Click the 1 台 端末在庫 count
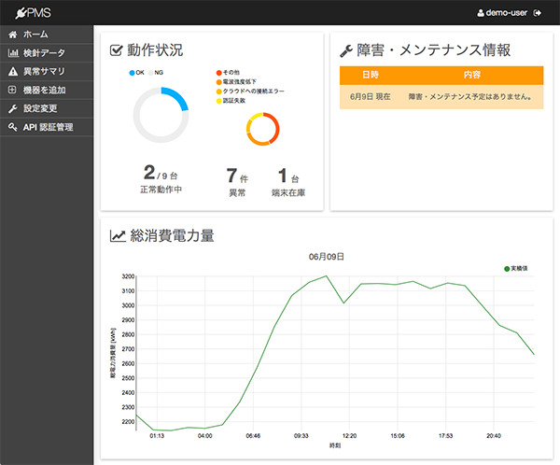560x465 pixels. pyautogui.click(x=287, y=180)
